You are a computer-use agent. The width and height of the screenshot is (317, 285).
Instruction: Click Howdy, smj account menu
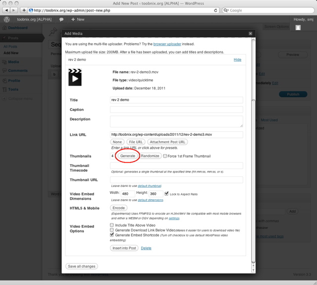pos(303,19)
